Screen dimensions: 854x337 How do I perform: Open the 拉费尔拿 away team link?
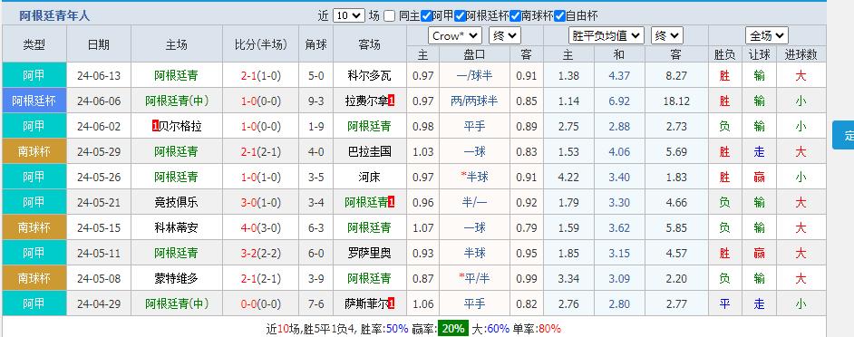coord(366,101)
